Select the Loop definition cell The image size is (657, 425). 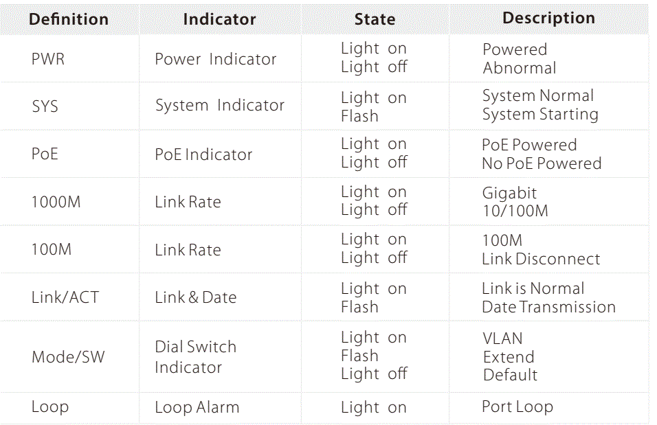coord(50,406)
